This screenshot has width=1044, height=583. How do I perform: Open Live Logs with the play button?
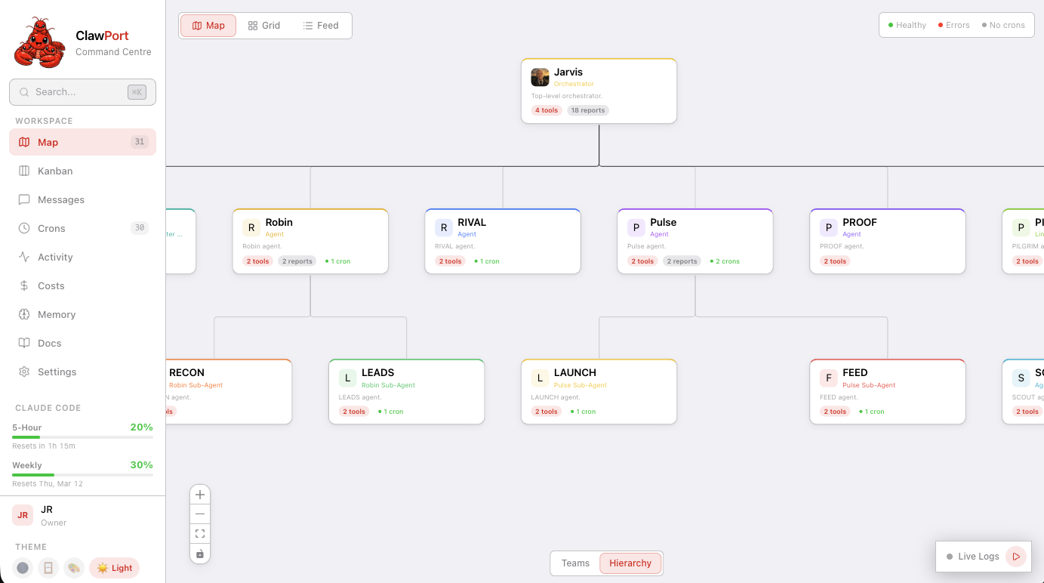coord(1016,556)
